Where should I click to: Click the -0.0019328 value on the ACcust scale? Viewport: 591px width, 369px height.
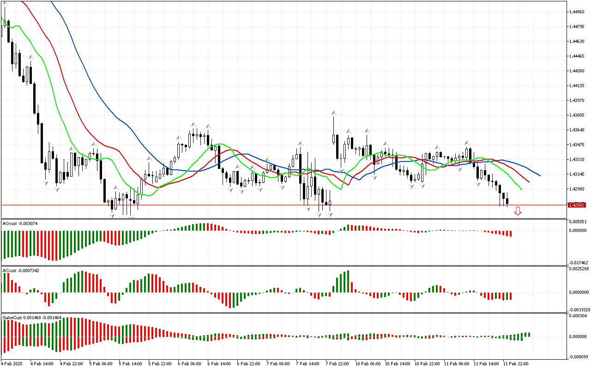(x=579, y=309)
